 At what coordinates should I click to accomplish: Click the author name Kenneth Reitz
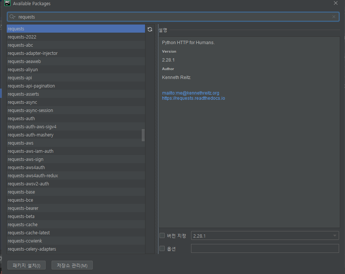176,77
